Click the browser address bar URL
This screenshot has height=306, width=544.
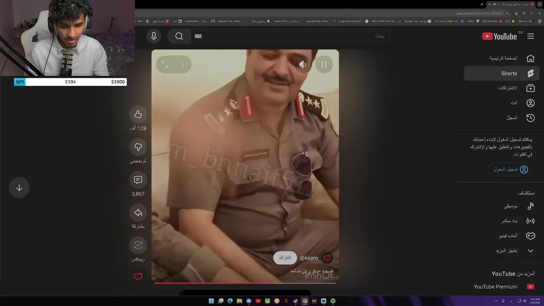[x=480, y=14]
